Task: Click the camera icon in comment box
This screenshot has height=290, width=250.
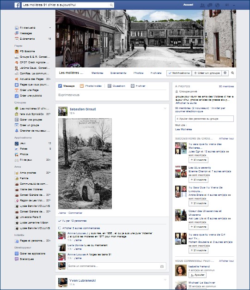Action: click(x=162, y=266)
